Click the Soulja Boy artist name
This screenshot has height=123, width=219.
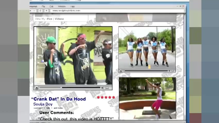pos(43,104)
